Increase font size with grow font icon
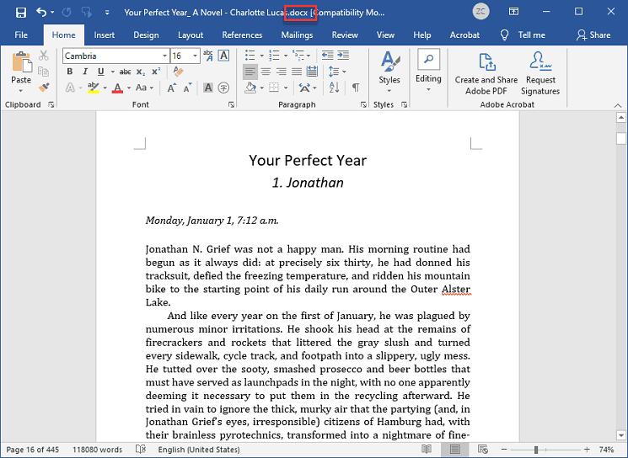 tap(171, 88)
